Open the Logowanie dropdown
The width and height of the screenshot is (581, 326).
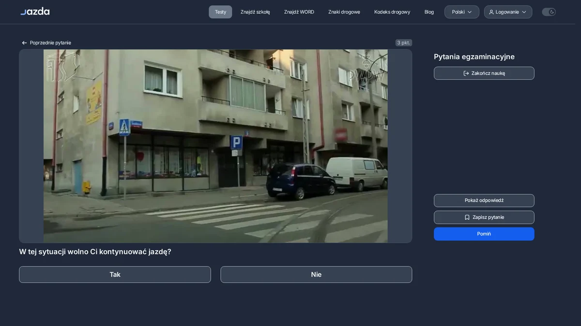(508, 12)
